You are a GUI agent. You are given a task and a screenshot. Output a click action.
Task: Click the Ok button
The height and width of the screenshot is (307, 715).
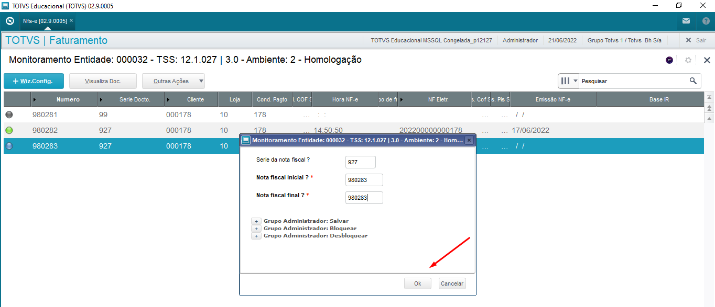[x=417, y=283]
